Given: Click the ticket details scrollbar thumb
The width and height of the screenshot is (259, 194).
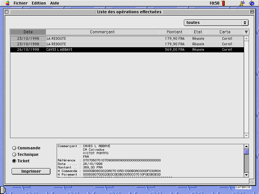Looking at the screenshot, I should click(246, 151).
